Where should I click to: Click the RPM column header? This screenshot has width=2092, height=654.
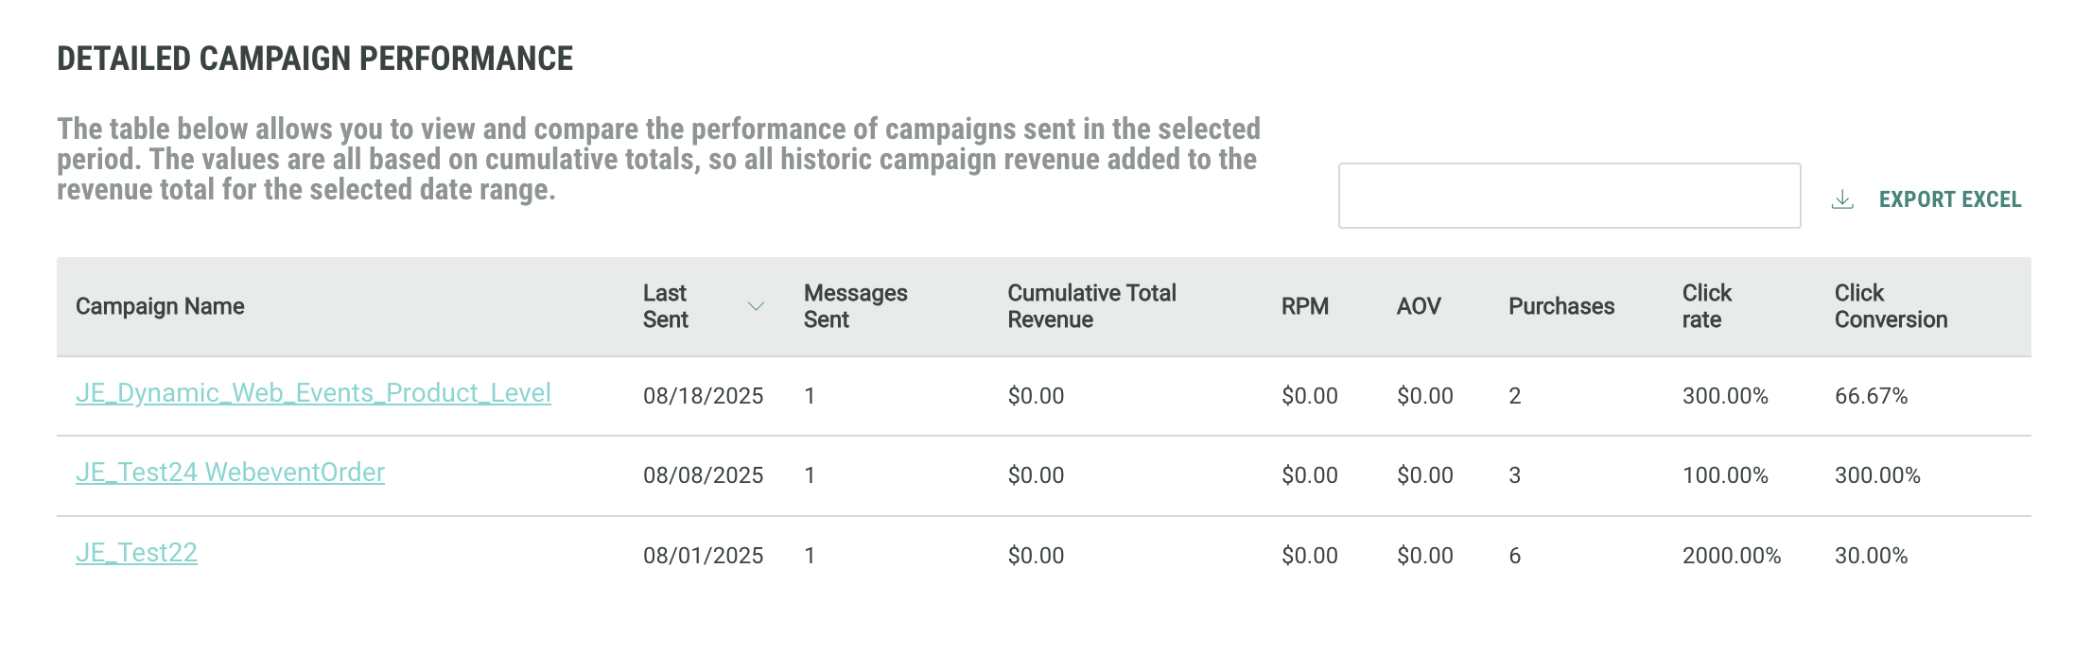coord(1304,306)
